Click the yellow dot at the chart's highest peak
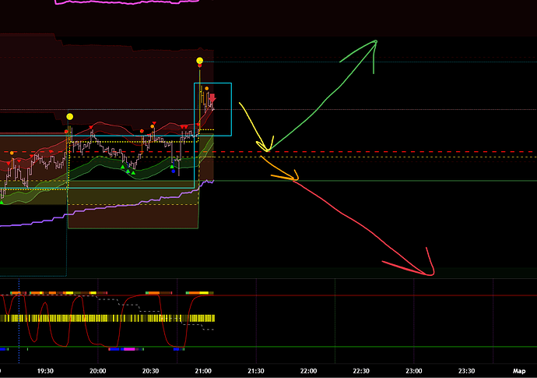Image resolution: width=537 pixels, height=378 pixels. pos(200,60)
